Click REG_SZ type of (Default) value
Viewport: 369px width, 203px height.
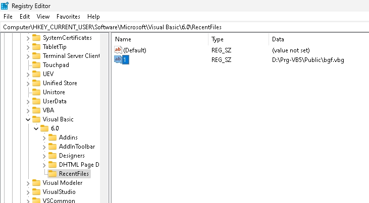[221, 50]
